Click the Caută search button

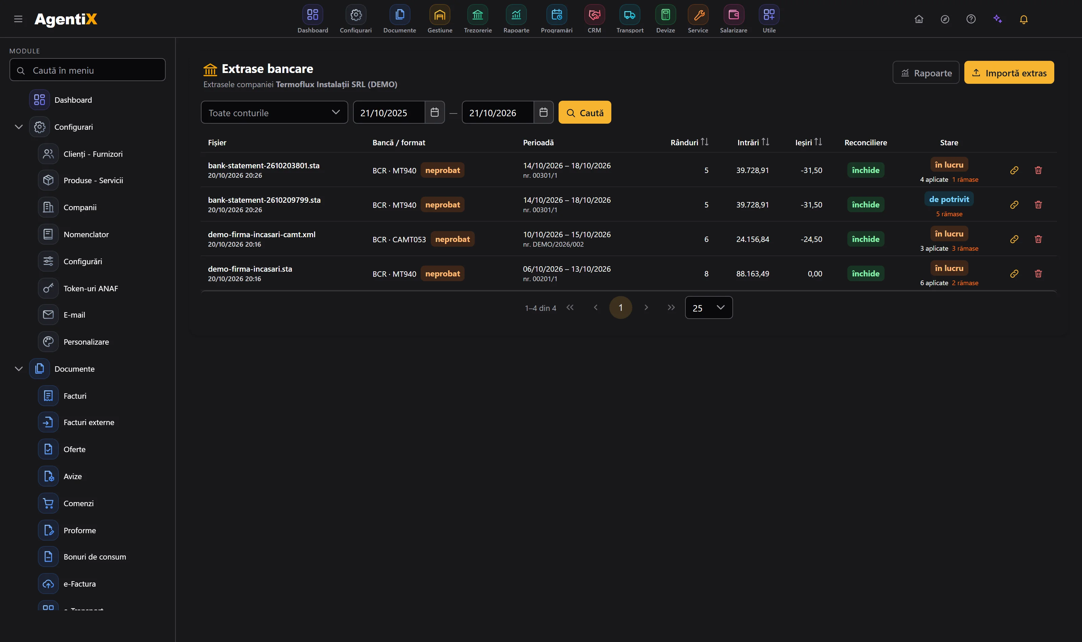point(585,113)
